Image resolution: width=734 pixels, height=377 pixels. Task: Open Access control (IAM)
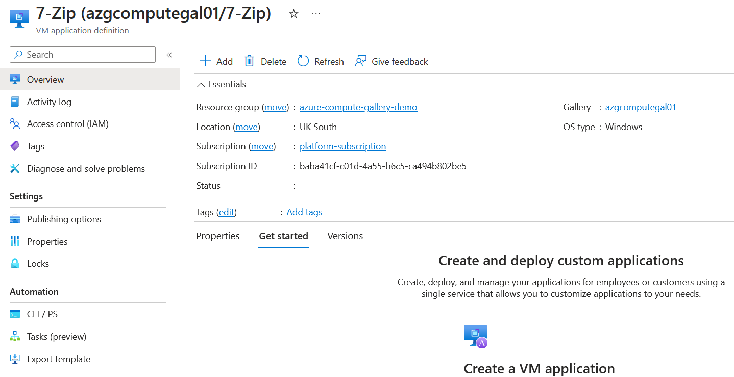pos(67,123)
